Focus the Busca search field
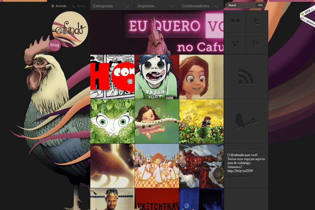 [x=241, y=5]
